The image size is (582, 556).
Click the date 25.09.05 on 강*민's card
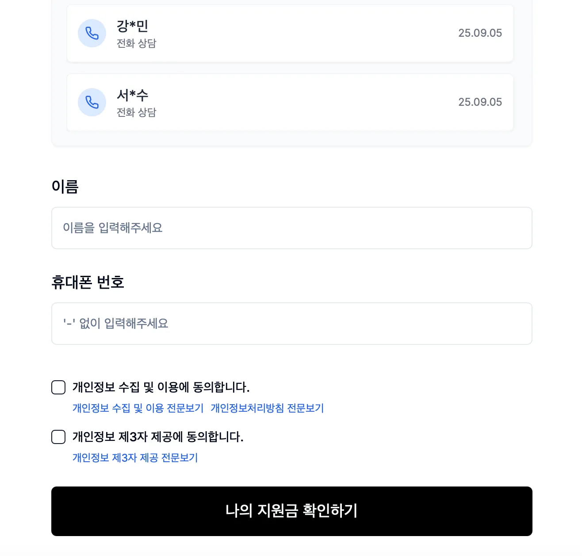pos(480,33)
